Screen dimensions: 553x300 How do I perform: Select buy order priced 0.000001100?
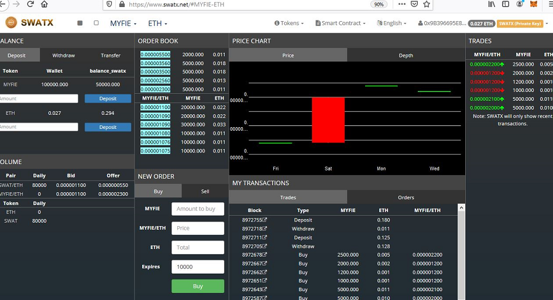155,107
